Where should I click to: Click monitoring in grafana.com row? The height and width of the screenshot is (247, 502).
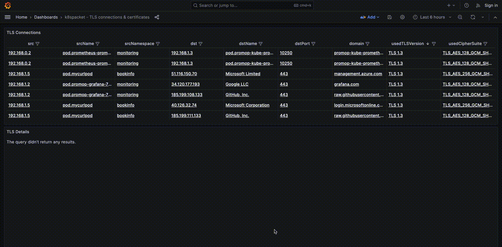pyautogui.click(x=128, y=85)
